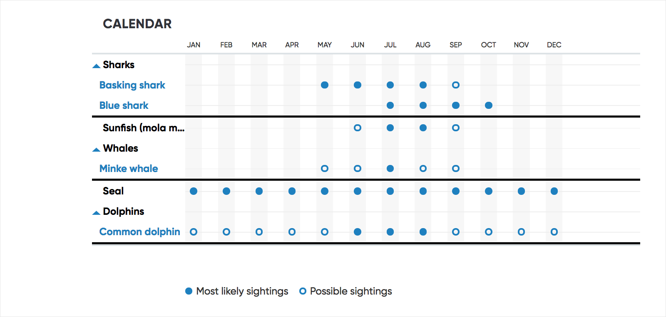The image size is (666, 317).
Task: Click Seal's January sighting dot
Action: [194, 191]
